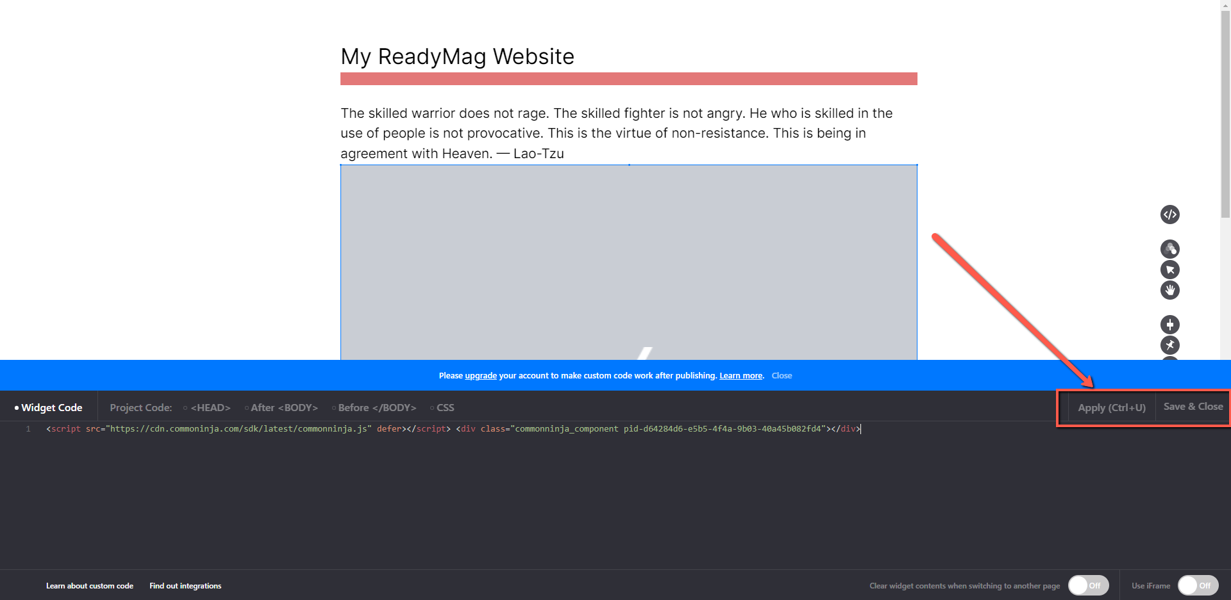Select the cursor pointer icon
Image resolution: width=1231 pixels, height=600 pixels.
pos(1169,270)
